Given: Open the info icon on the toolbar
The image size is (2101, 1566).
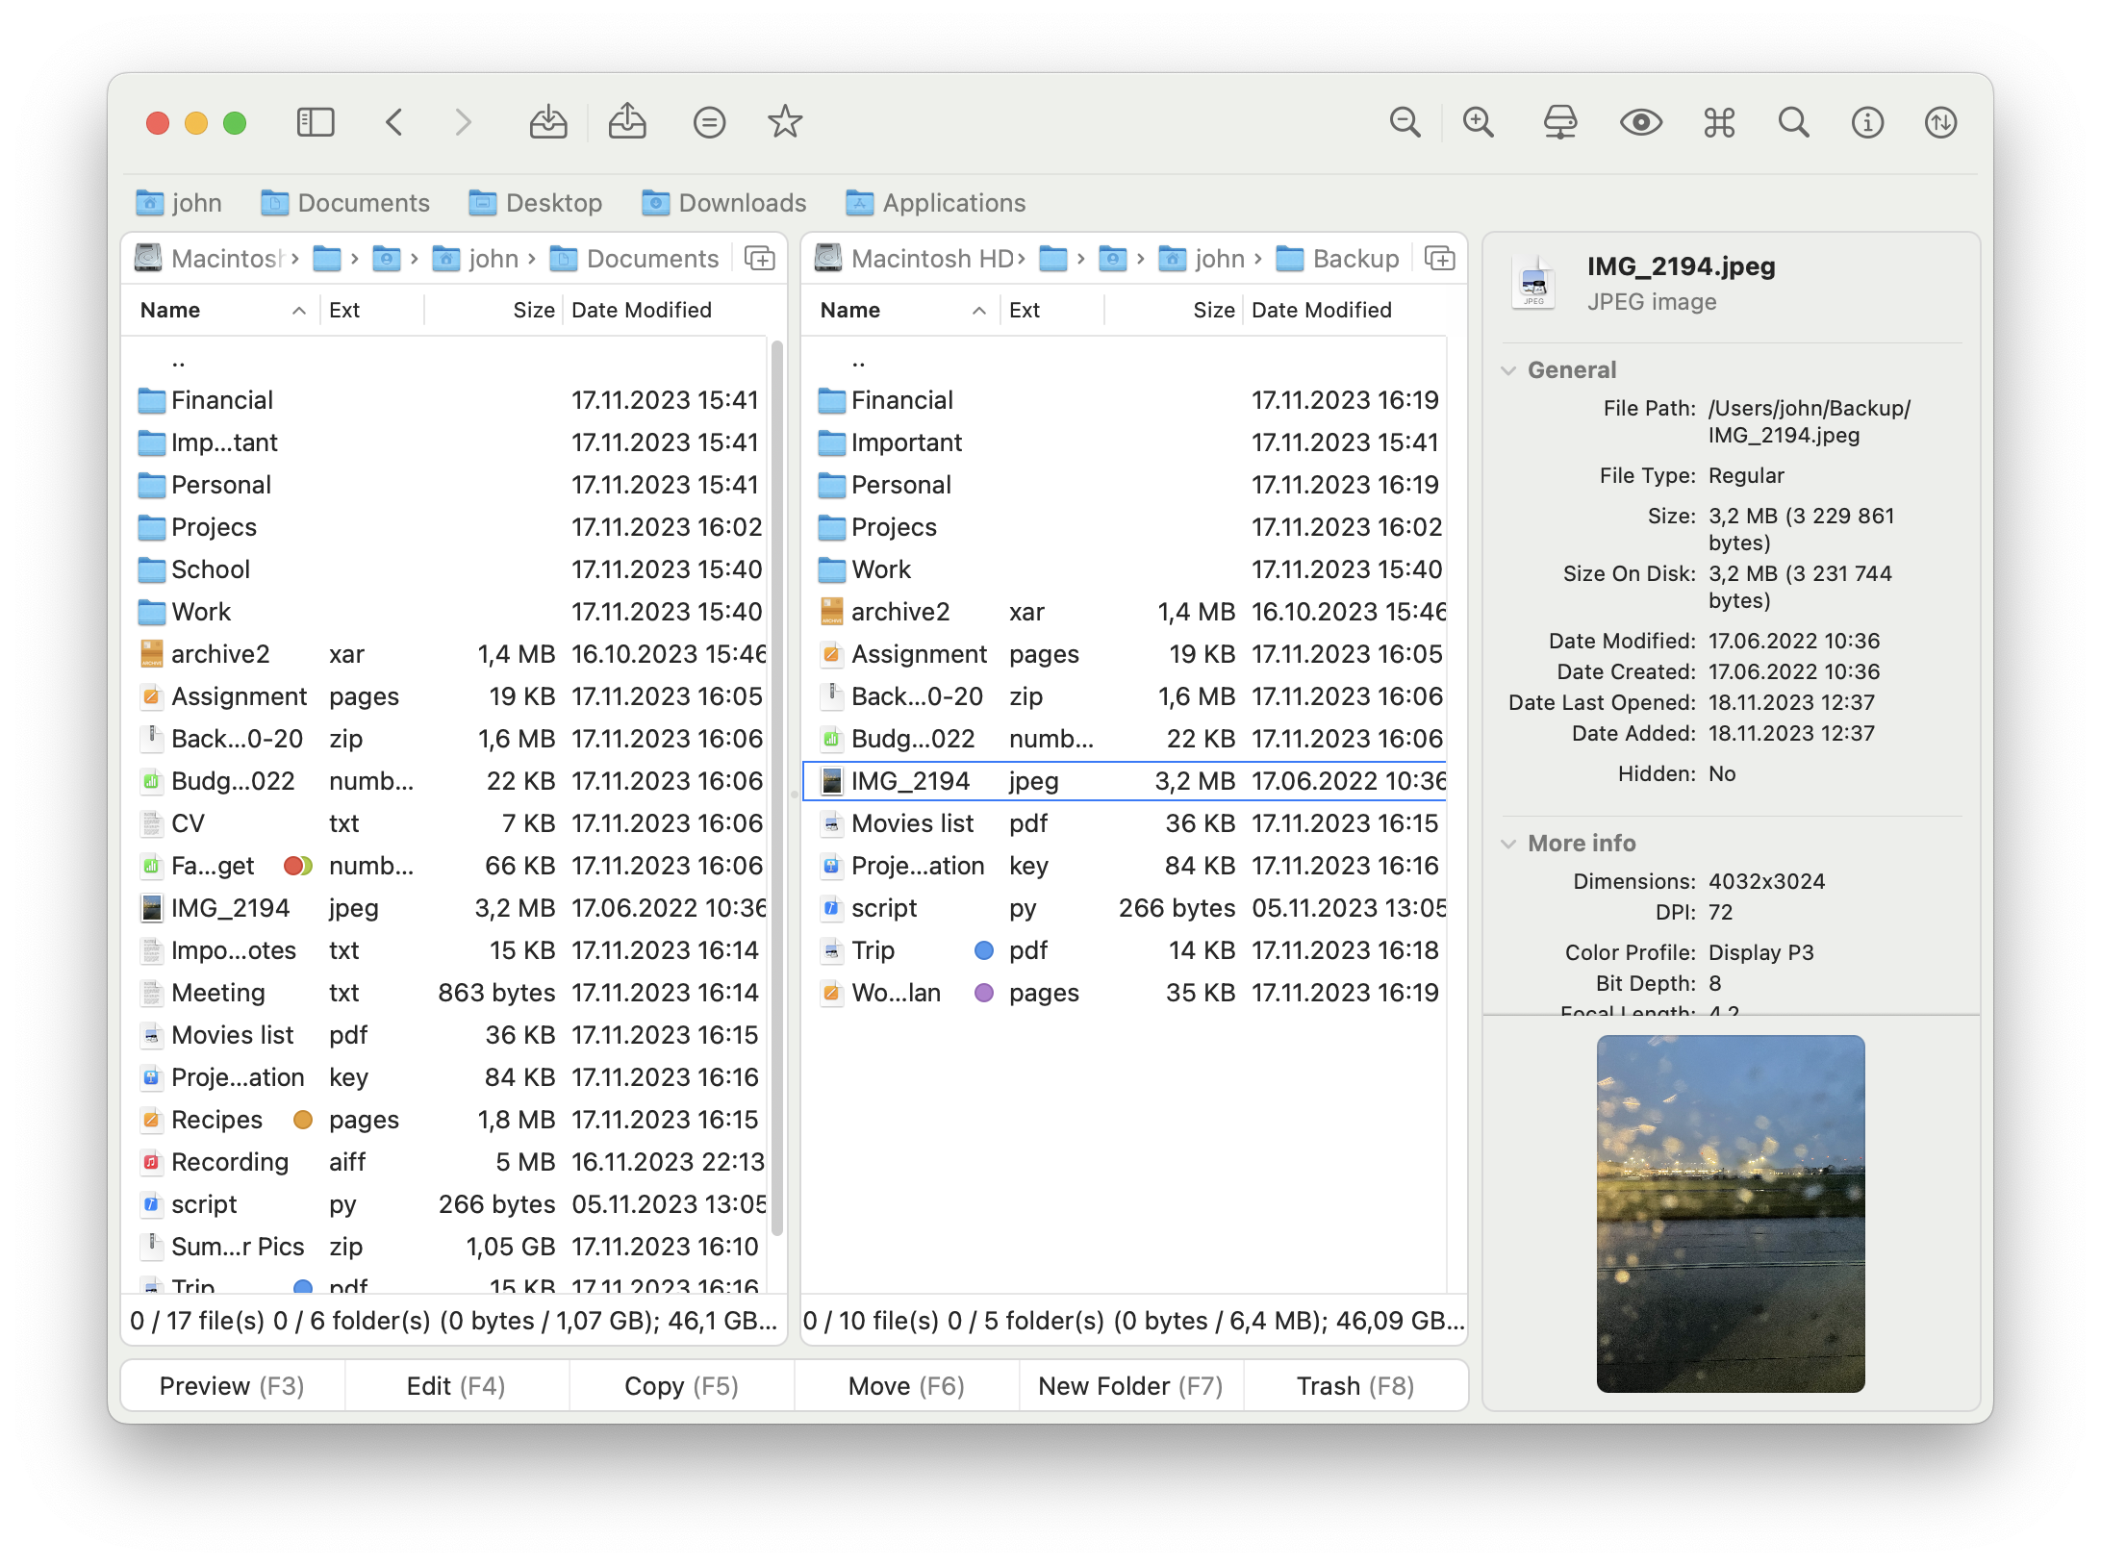Looking at the screenshot, I should [1866, 122].
